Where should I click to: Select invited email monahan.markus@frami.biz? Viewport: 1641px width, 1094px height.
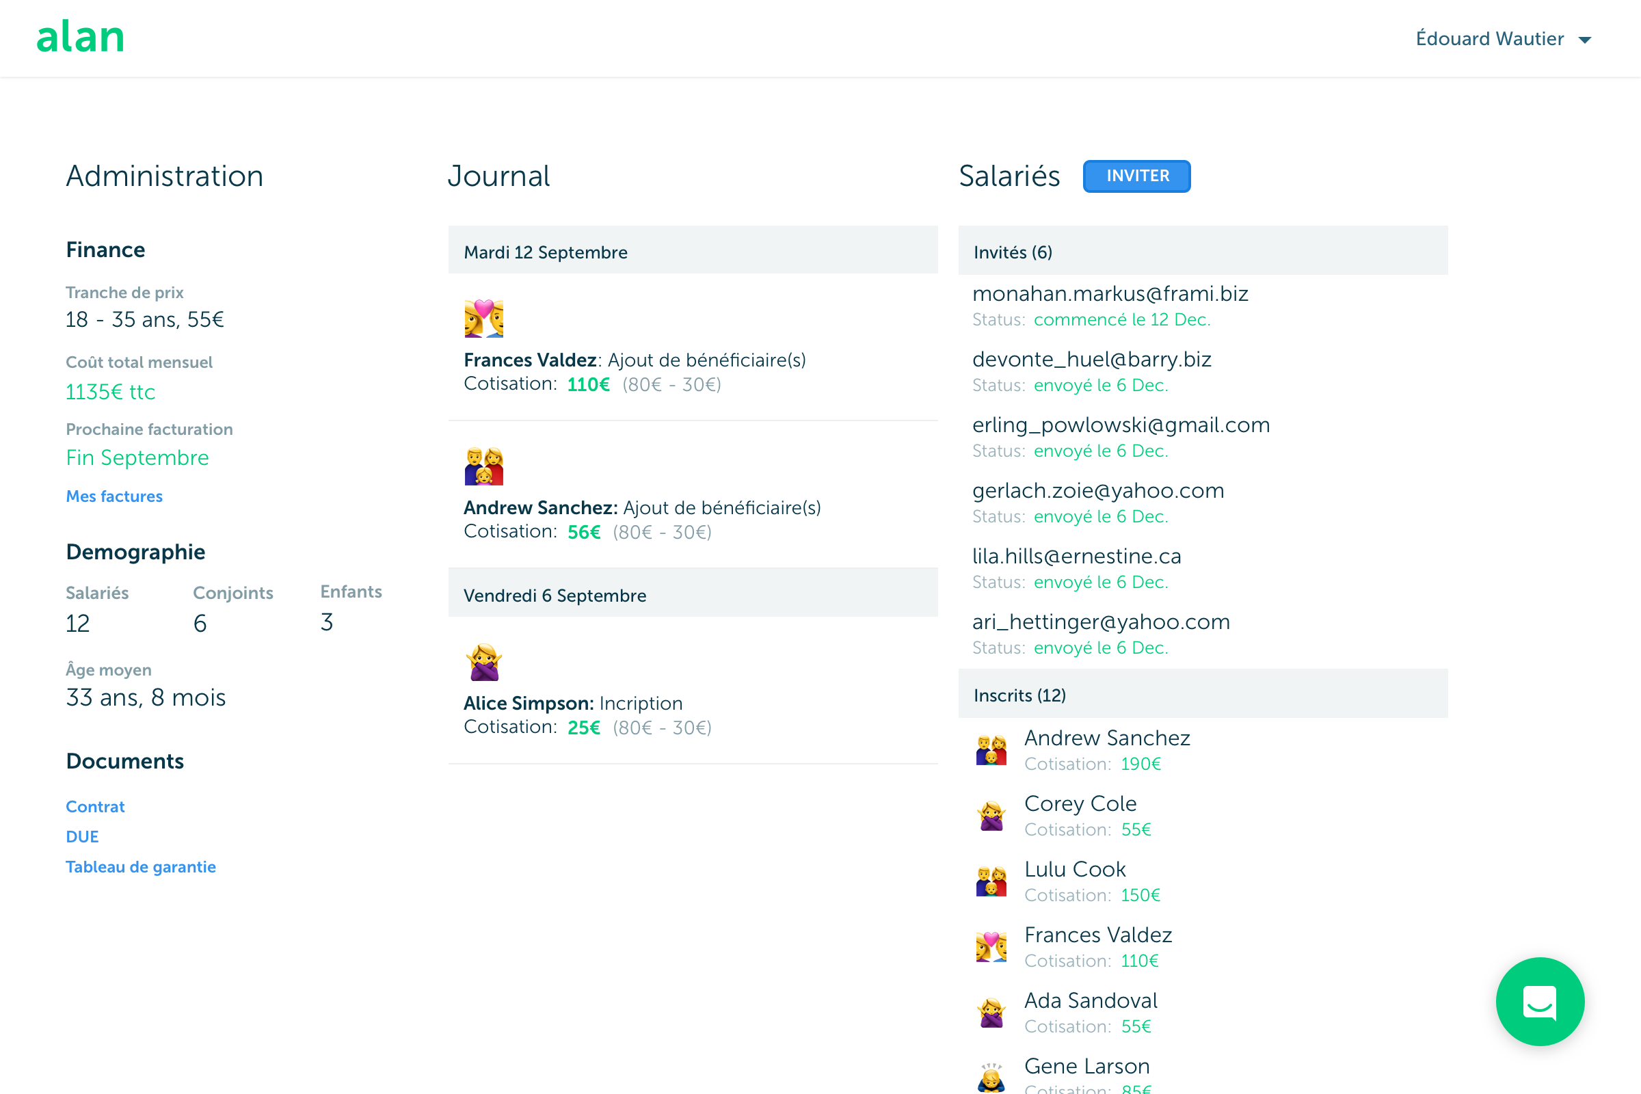tap(1110, 294)
